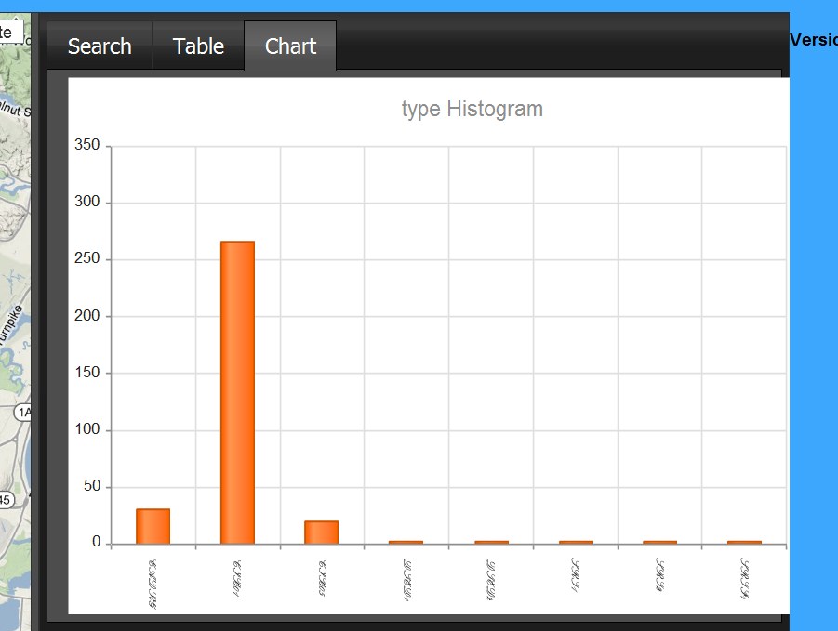
Task: Click the sixth bar of the histogram
Action: pyautogui.click(x=575, y=542)
